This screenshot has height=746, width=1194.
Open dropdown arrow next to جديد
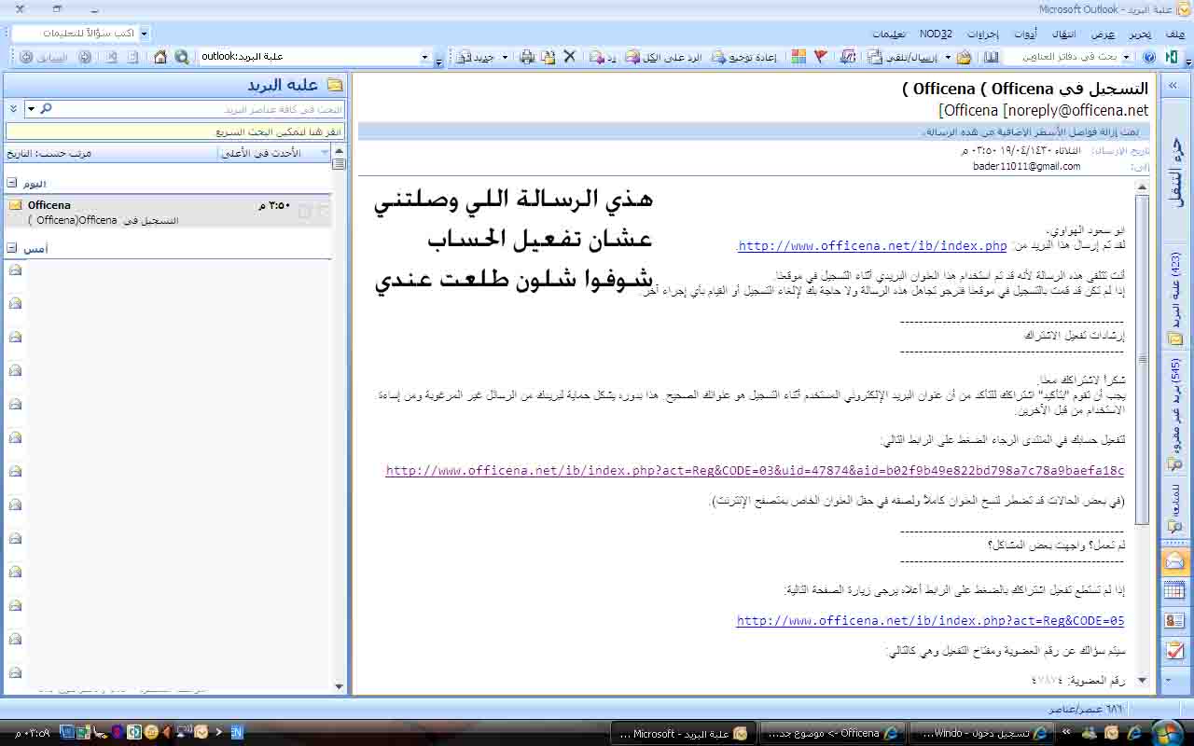tap(506, 57)
